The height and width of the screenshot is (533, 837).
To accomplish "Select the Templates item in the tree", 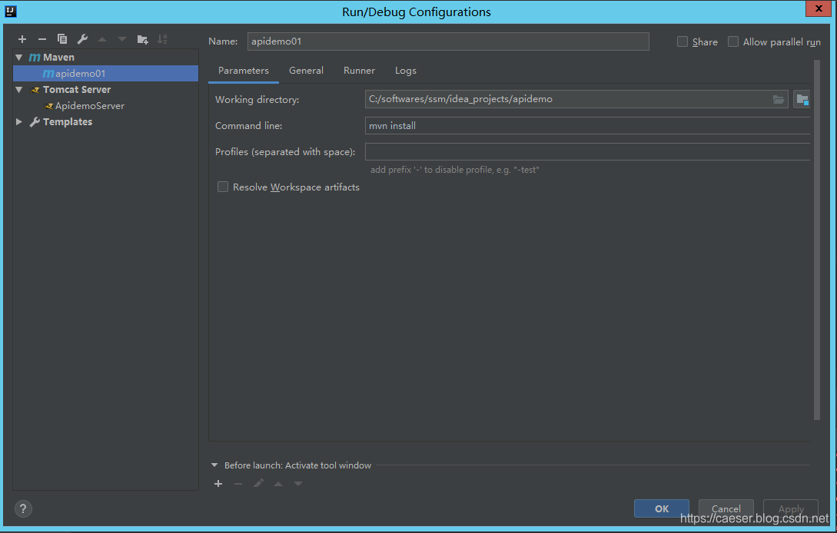I will (68, 121).
